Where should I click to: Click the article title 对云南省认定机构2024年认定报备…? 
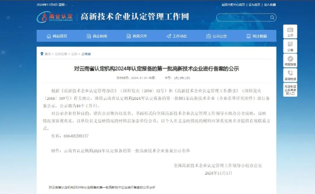coord(156,69)
